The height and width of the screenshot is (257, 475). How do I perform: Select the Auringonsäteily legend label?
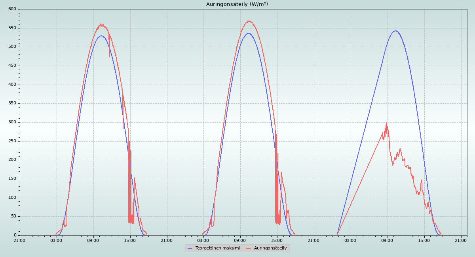click(x=270, y=248)
